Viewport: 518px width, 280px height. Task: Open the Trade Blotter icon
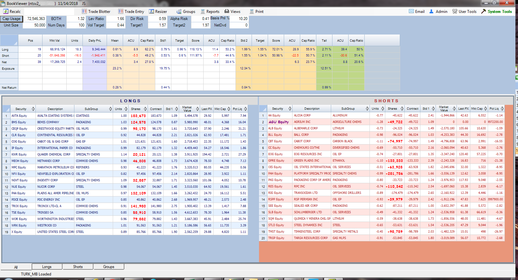(84, 11)
